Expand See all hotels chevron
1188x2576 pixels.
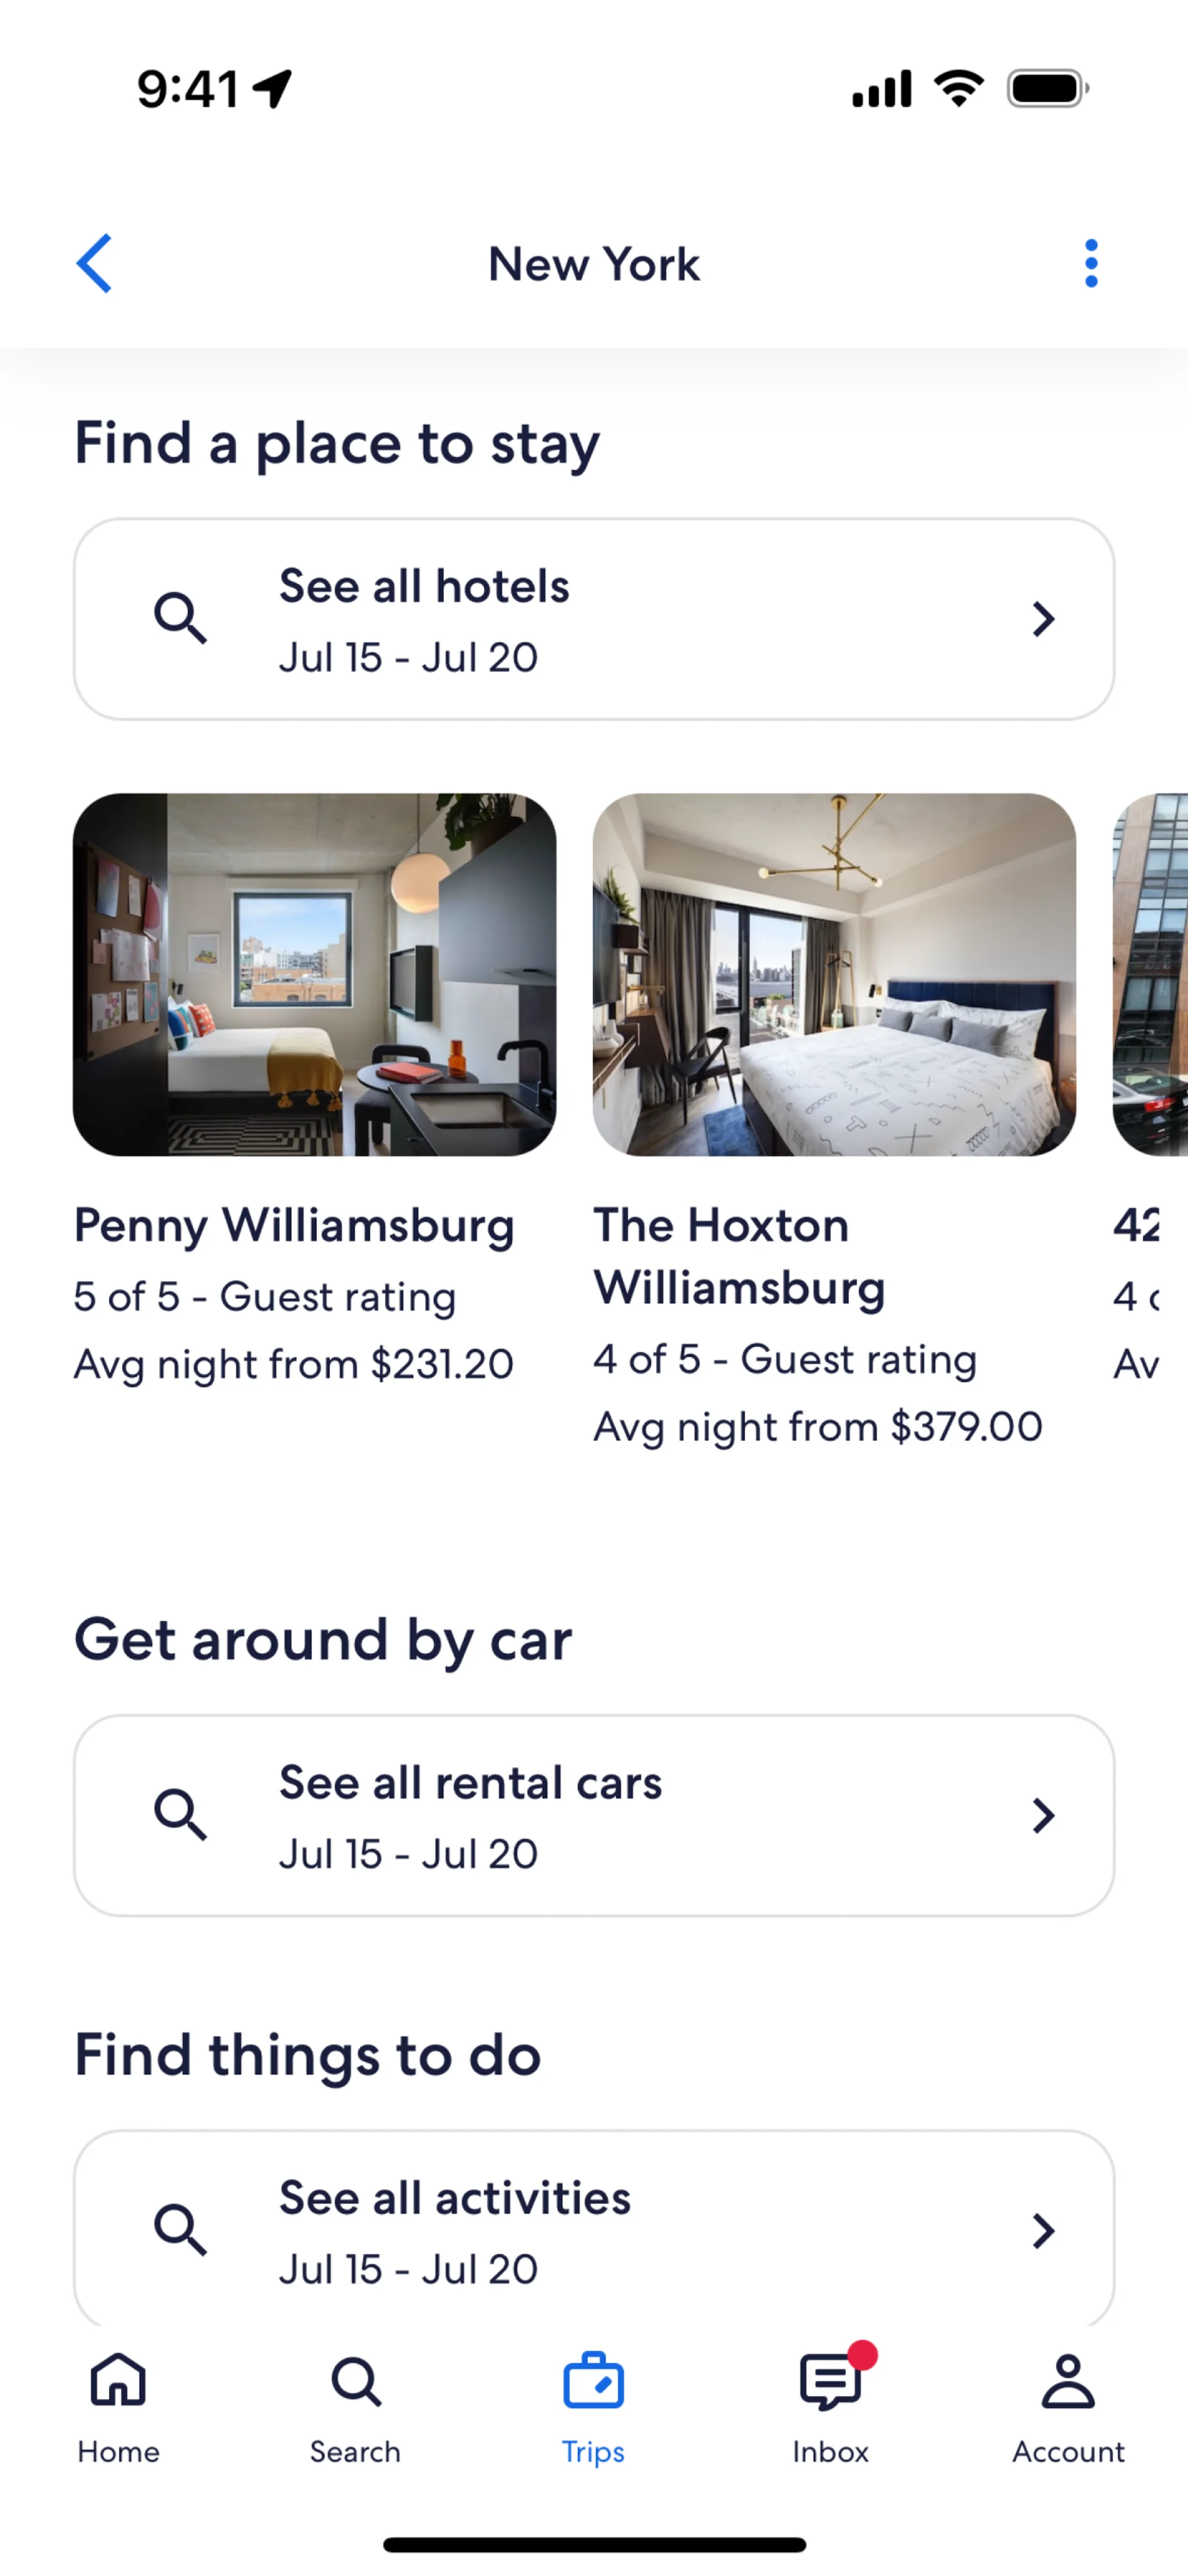(1043, 619)
